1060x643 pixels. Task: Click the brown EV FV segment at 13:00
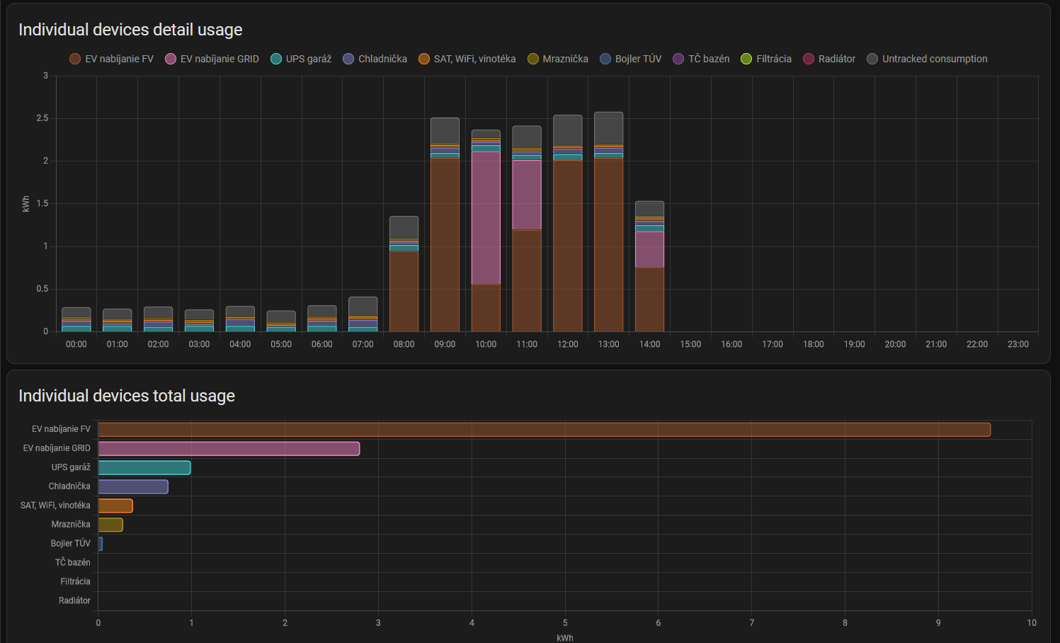[608, 244]
